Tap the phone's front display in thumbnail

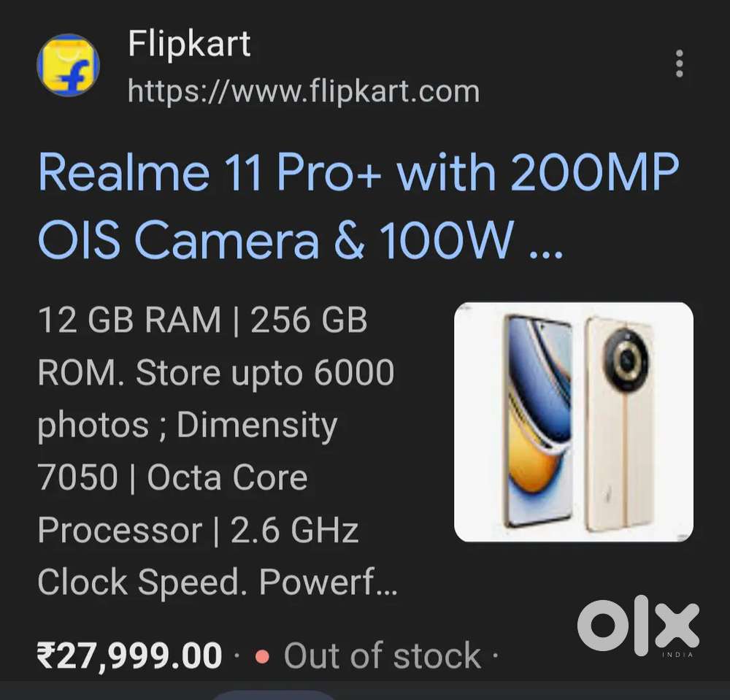click(x=539, y=421)
